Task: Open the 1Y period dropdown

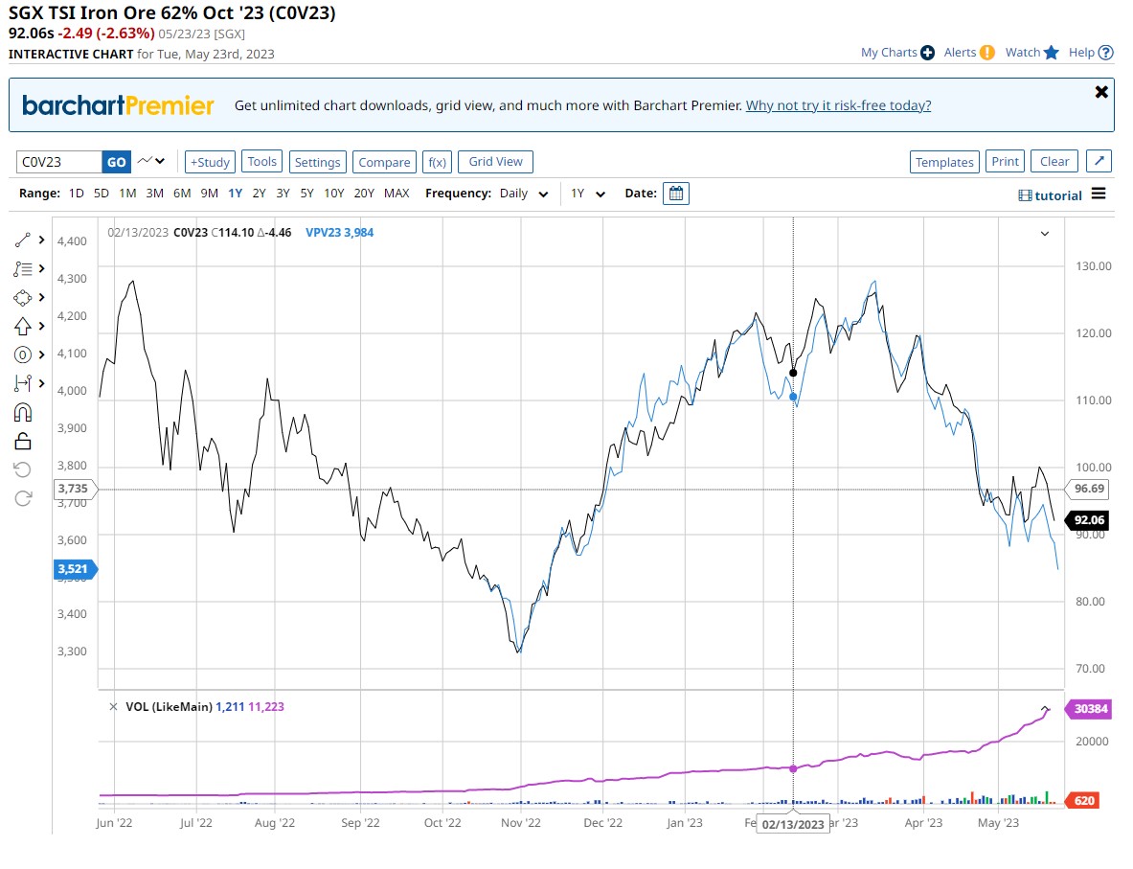Action: [x=588, y=194]
